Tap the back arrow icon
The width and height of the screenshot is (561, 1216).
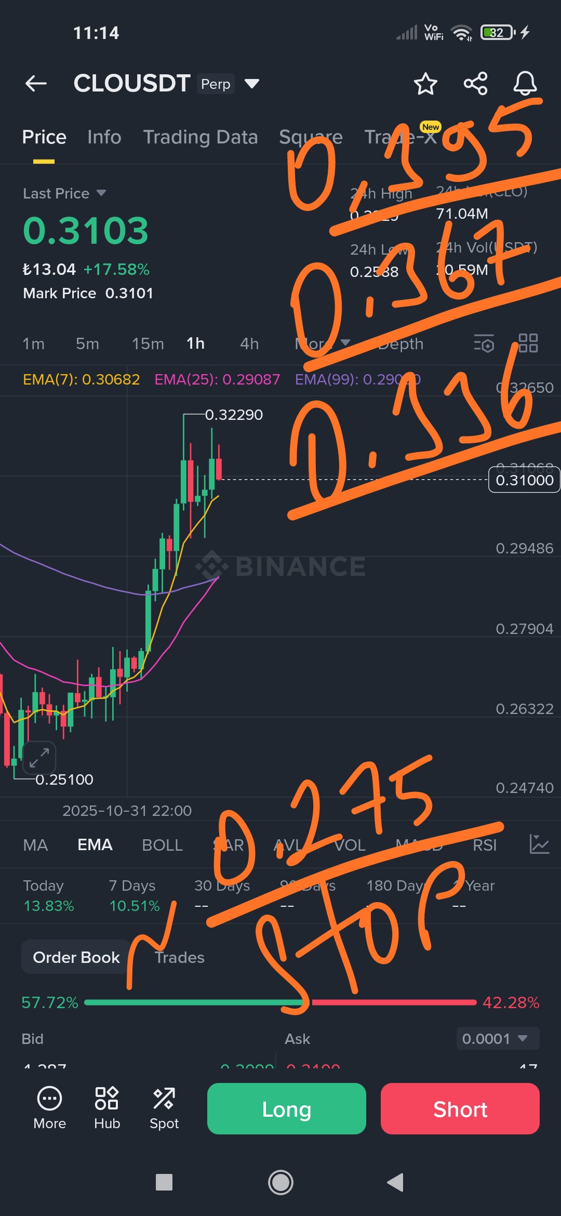(36, 83)
